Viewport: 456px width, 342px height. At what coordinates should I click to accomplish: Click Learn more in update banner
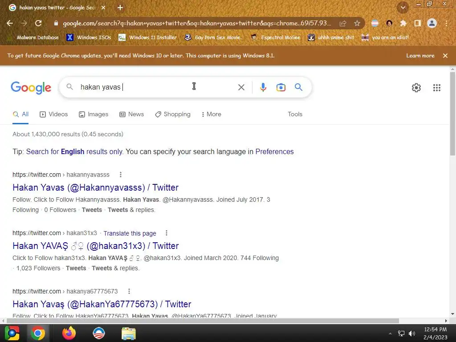coord(420,56)
